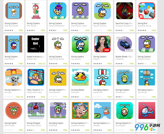Open the Devil Games developer link
This screenshot has width=164, height=134.
click(x=32, y=26)
